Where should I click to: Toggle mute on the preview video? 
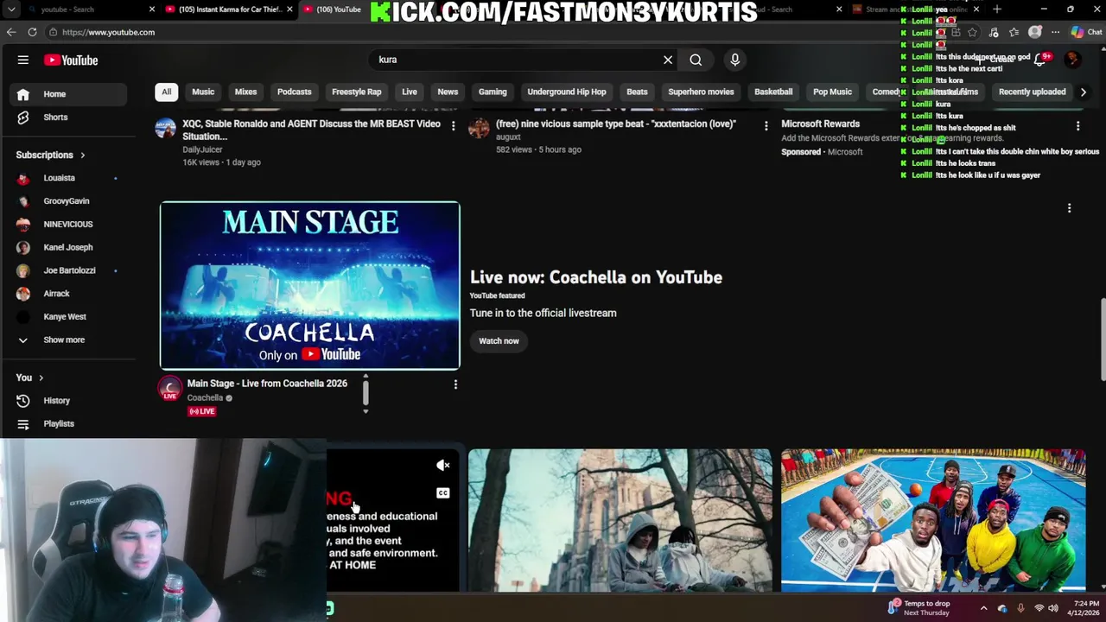tap(443, 466)
